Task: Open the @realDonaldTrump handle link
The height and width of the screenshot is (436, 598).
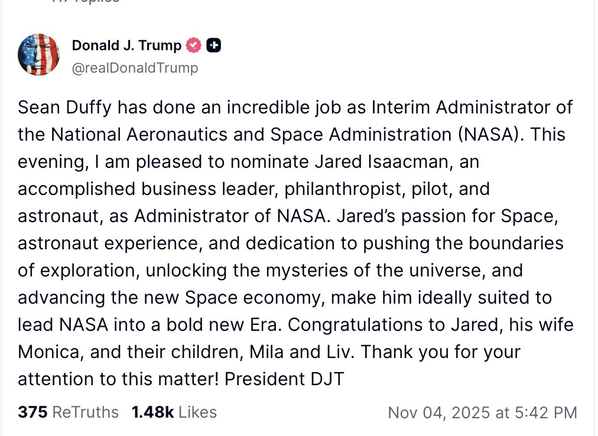Action: 135,68
